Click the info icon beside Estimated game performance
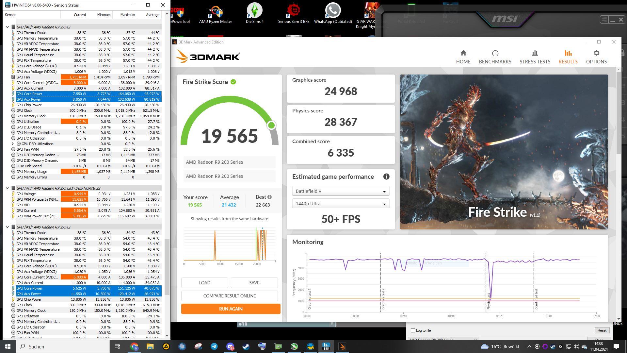This screenshot has height=353, width=627. pos(386,176)
